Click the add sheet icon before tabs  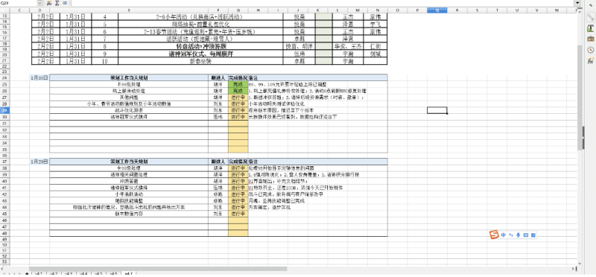(27, 273)
